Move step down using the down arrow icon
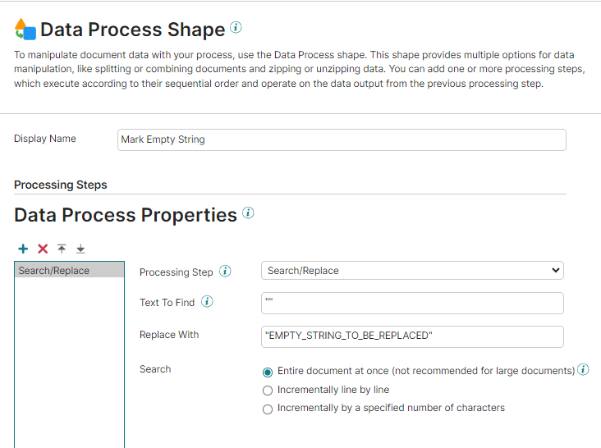Screen dimensions: 601x448 point(80,249)
